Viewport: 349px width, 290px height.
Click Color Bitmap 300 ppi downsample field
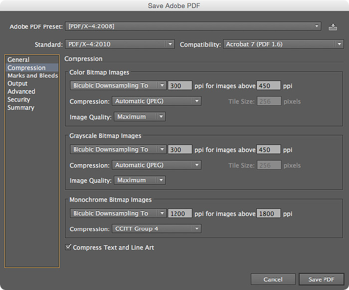(x=180, y=86)
